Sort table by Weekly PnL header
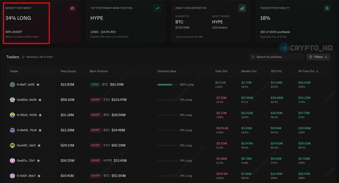The width and height of the screenshot is (339, 183). point(249,71)
